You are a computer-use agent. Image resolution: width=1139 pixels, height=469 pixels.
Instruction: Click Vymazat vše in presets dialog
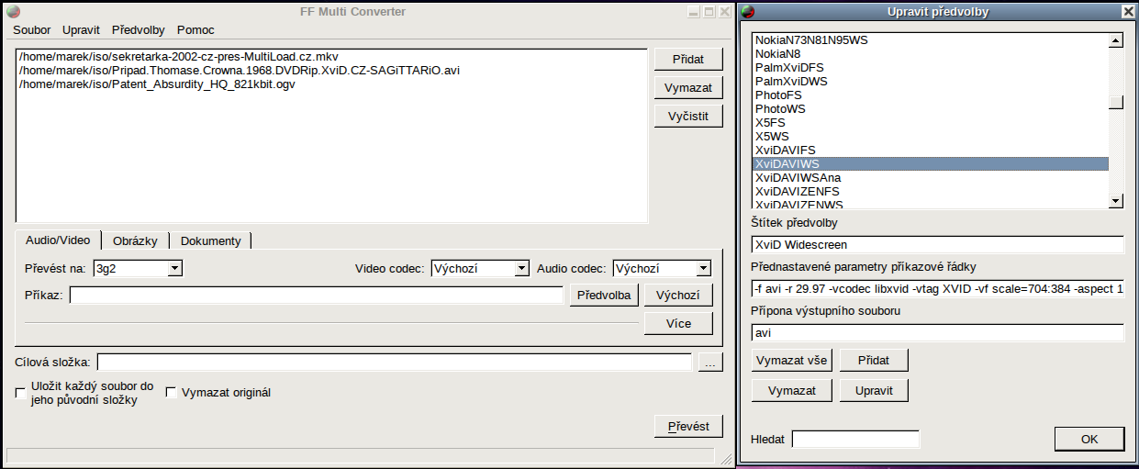tap(791, 361)
